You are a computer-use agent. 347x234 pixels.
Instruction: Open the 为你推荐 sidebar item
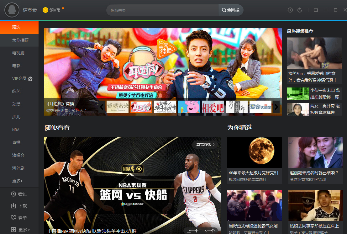point(19,40)
